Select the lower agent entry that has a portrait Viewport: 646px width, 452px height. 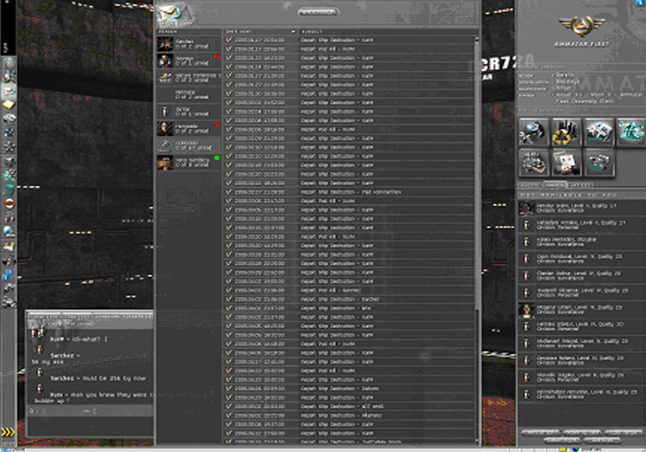tap(581, 310)
